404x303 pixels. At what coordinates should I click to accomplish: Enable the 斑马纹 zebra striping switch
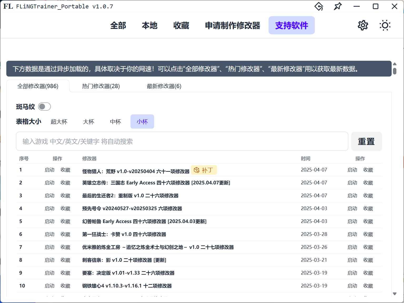tap(44, 107)
